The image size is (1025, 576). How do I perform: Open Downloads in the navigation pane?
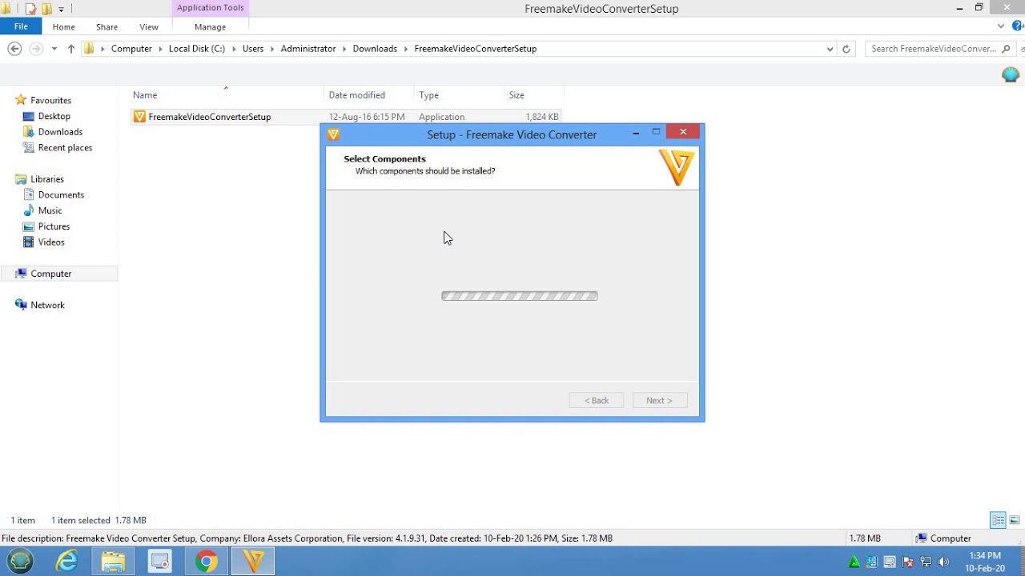[60, 132]
